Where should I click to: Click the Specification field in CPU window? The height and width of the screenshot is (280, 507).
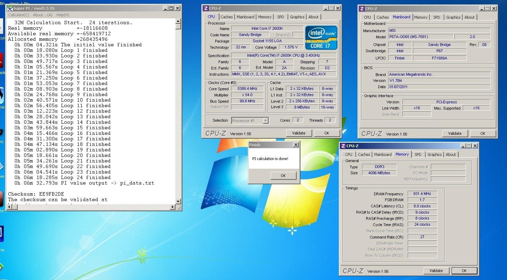click(284, 56)
